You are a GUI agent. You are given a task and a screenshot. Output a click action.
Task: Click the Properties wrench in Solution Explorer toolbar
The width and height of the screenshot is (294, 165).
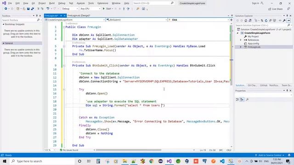(x=284, y=21)
